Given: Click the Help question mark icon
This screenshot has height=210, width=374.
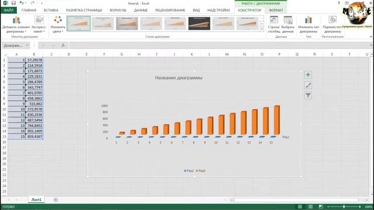Looking at the screenshot, I should 339,3.
